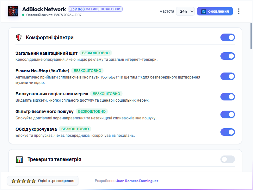The image size is (253, 190).
Task: Click the 139 868 ЗАХИЩЕНІ ЗАГРОЗИ badge
Action: (95, 9)
